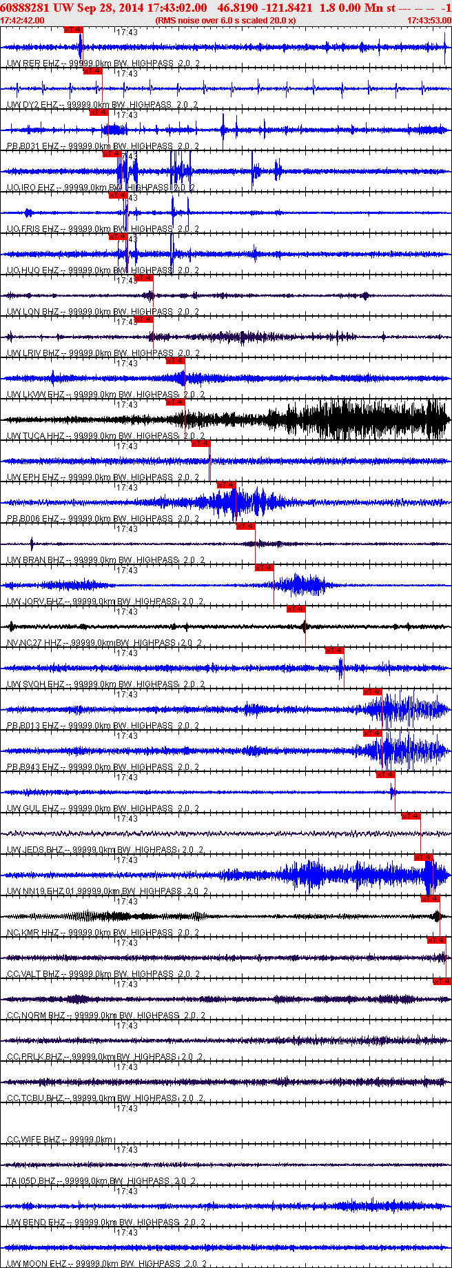The width and height of the screenshot is (452, 1268).
Task: Select the CC WIFE BHZ trace label
Action: (59, 1140)
